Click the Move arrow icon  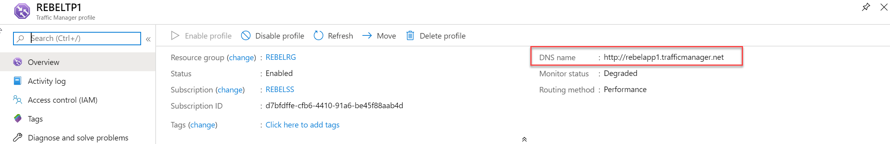[367, 36]
